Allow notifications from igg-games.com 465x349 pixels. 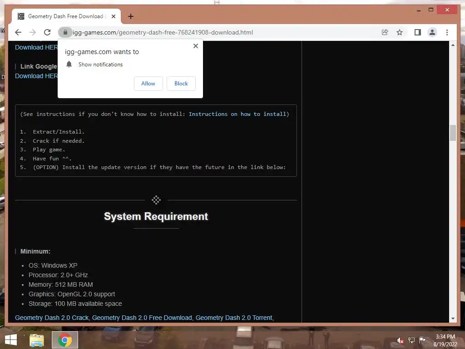click(x=148, y=84)
